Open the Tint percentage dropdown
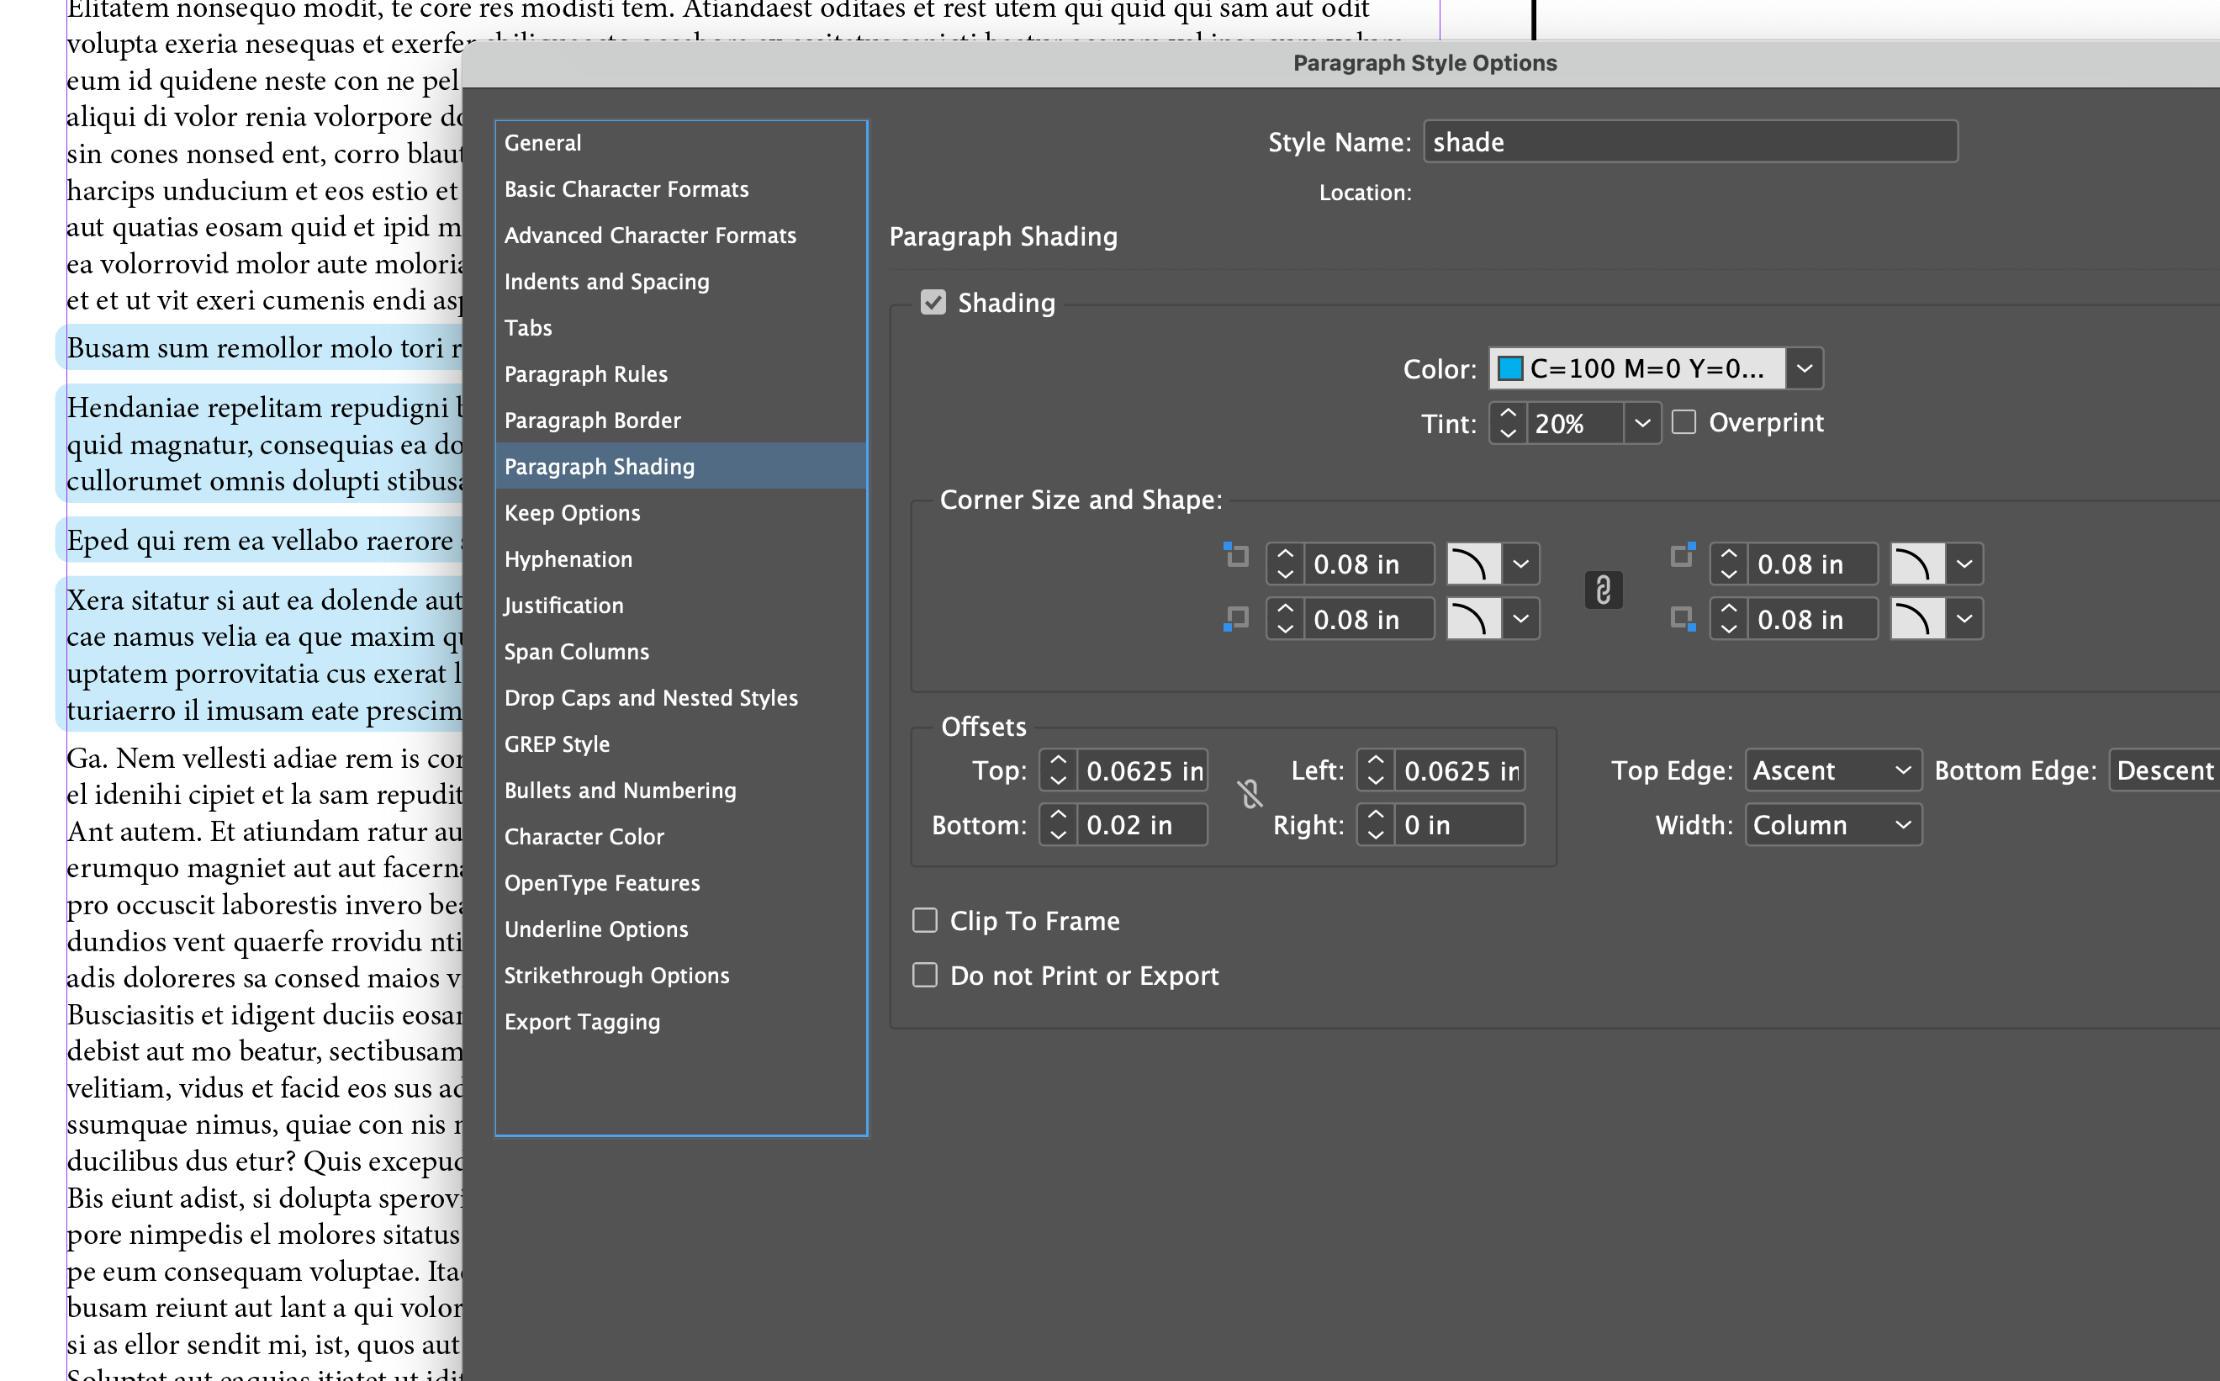Screen dimensions: 2220x1381 pos(1642,422)
